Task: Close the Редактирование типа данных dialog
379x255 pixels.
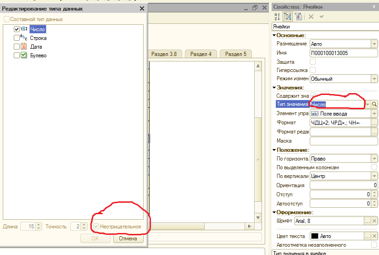Action: (142, 8)
